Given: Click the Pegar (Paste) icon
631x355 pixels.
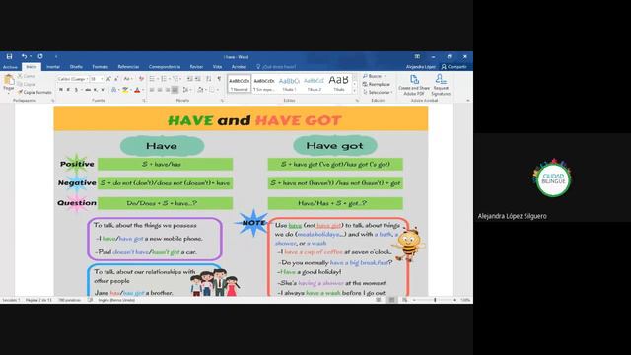Looking at the screenshot, I should pos(9,80).
